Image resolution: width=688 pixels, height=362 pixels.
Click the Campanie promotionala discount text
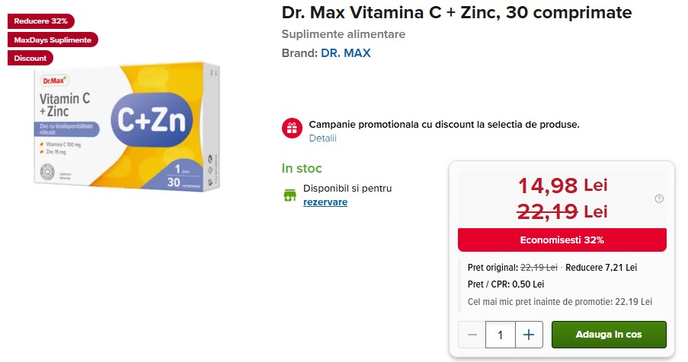[x=444, y=124]
